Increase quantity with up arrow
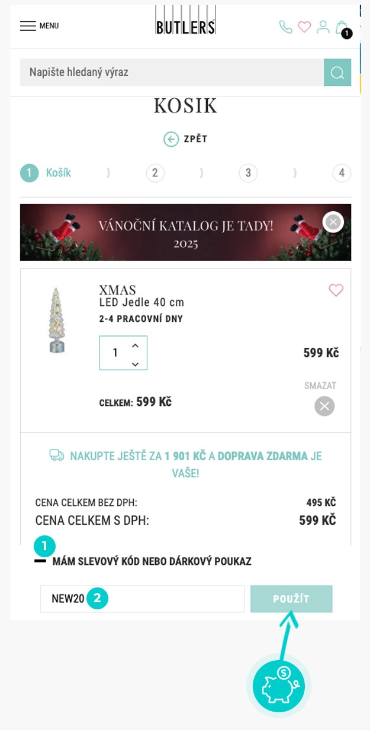The height and width of the screenshot is (730, 370). [136, 345]
